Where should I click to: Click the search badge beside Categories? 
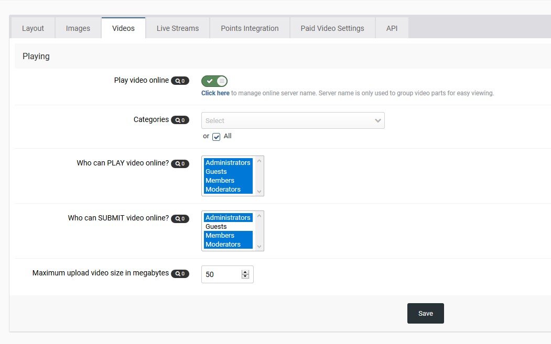[x=180, y=120]
